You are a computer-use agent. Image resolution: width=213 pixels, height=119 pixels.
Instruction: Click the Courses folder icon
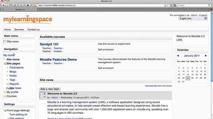(5, 96)
